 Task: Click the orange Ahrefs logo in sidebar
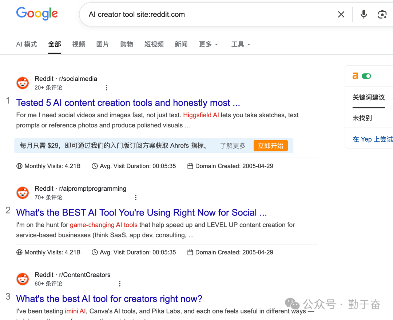point(356,76)
